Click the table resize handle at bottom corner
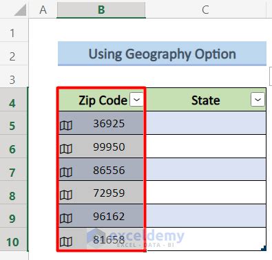Screen dimensions: 272x260 pyautogui.click(x=264, y=248)
